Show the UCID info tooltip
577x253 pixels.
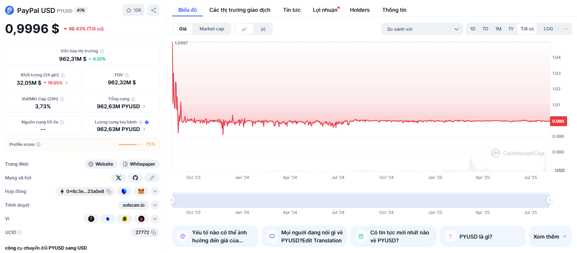[x=19, y=232]
